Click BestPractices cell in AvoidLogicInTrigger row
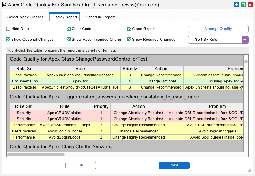The width and height of the screenshot is (255, 176). 24,131
